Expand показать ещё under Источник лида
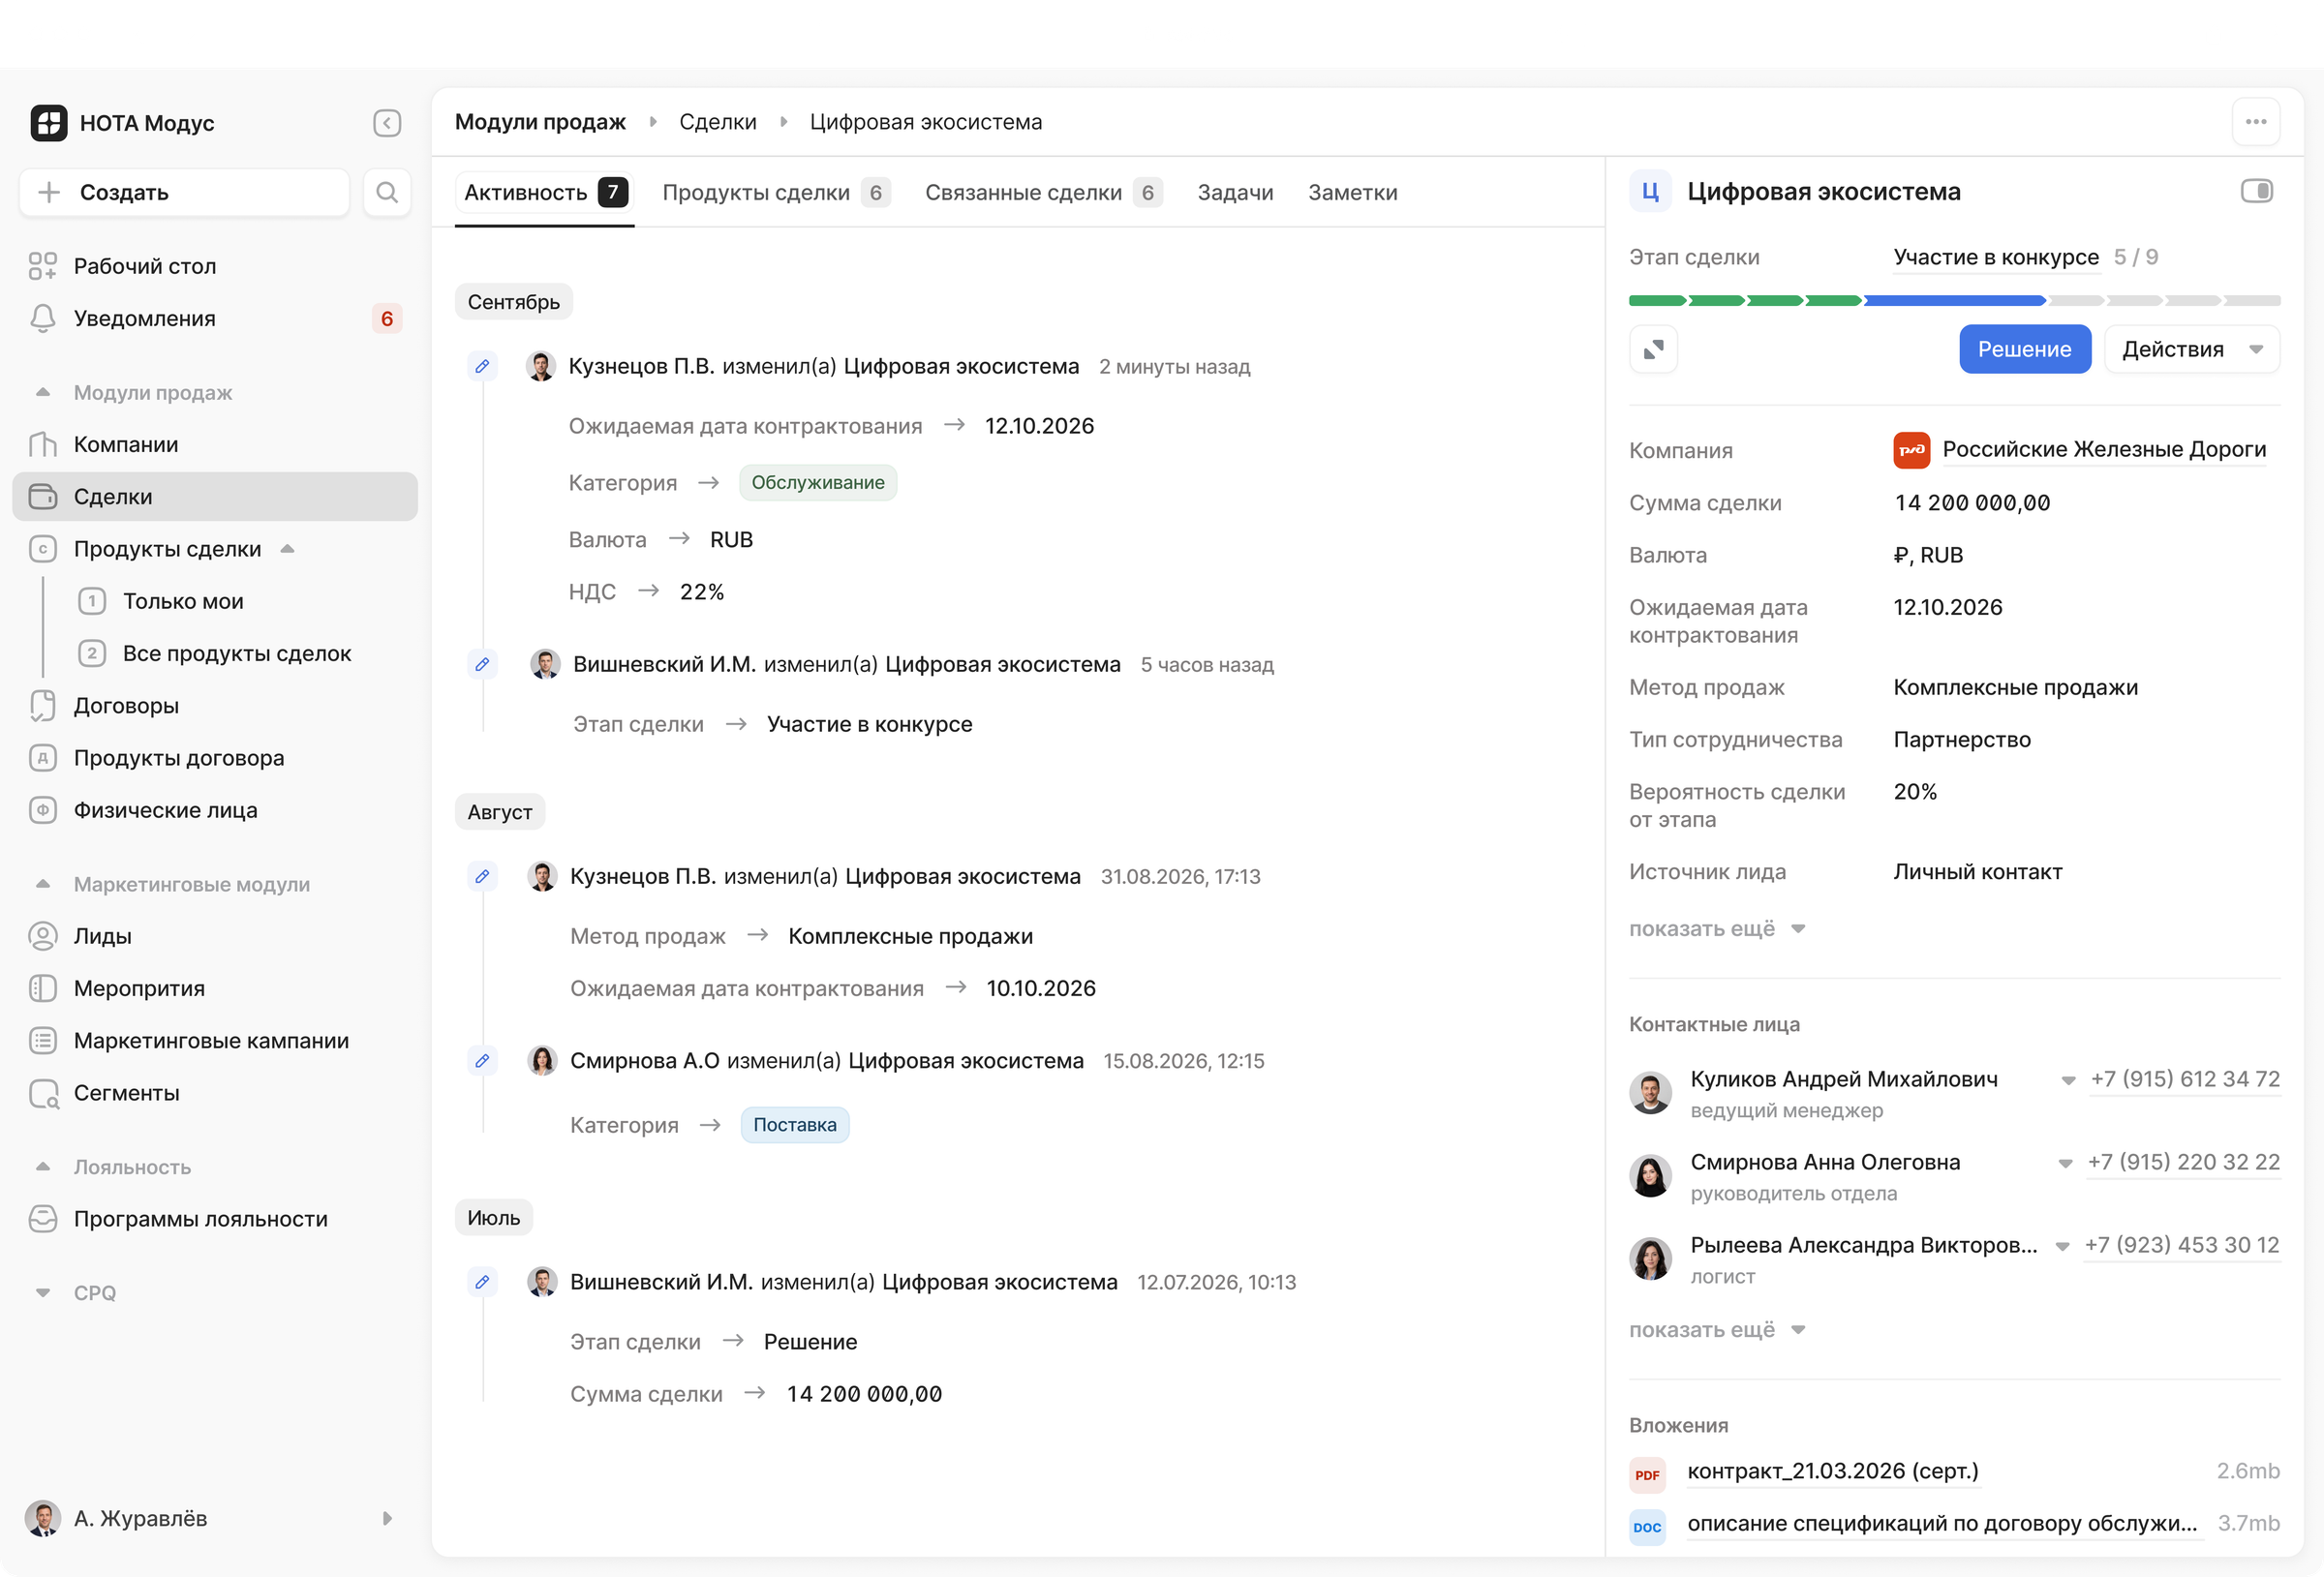This screenshot has width=2324, height=1577. [1716, 929]
